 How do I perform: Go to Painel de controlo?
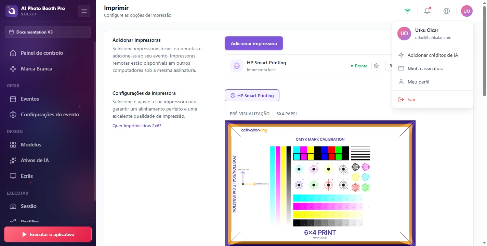coord(48,53)
